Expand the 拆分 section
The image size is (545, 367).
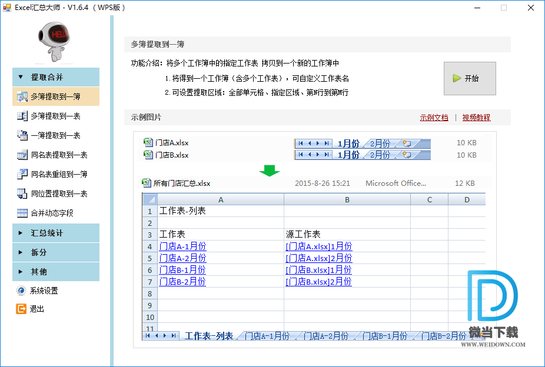[55, 252]
